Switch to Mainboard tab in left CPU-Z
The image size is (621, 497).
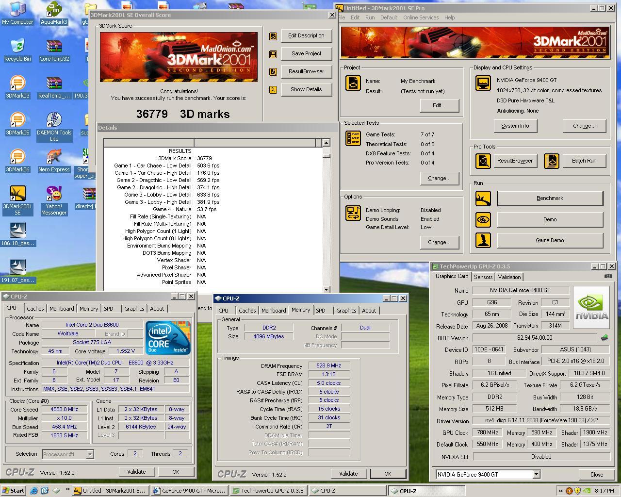click(x=62, y=309)
